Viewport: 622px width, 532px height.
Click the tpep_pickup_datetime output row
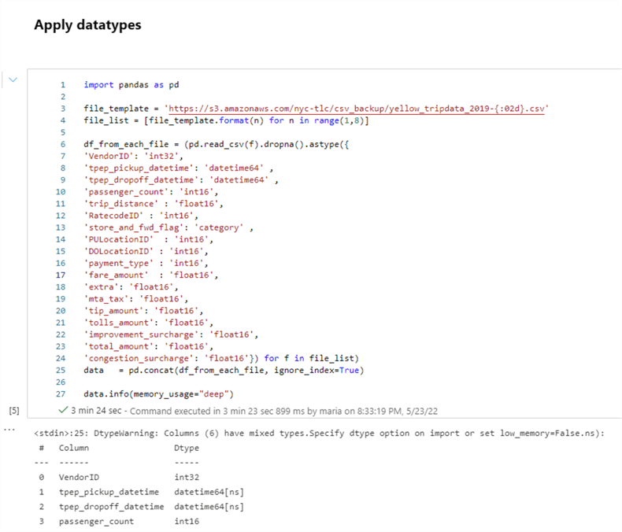(141, 493)
